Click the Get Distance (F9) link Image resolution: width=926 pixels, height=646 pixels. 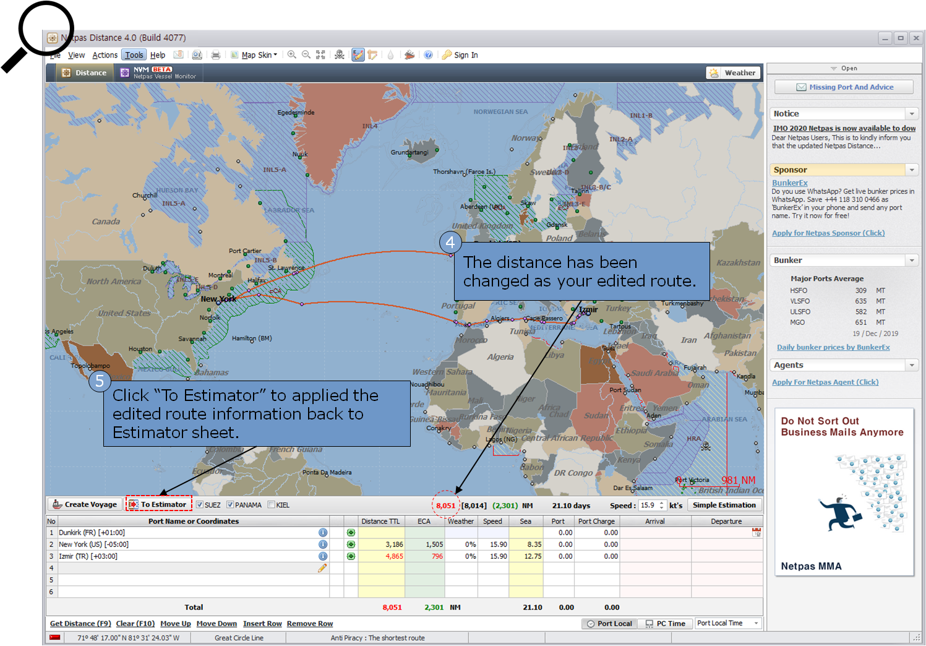click(x=80, y=624)
